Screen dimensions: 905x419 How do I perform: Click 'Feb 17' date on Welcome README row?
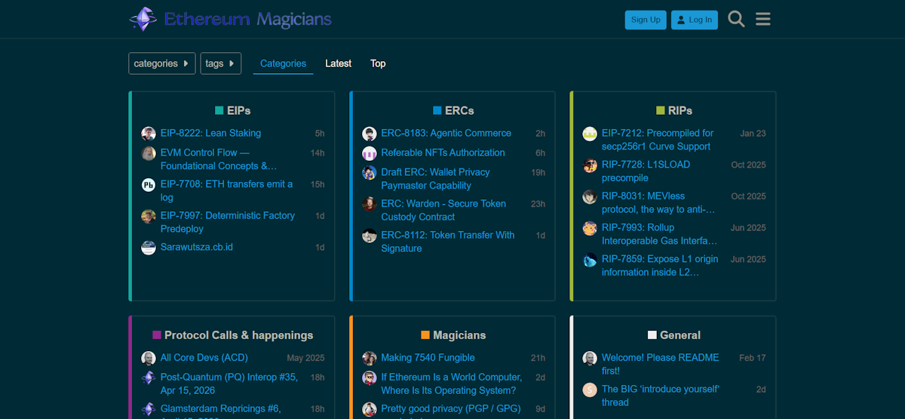tap(752, 359)
